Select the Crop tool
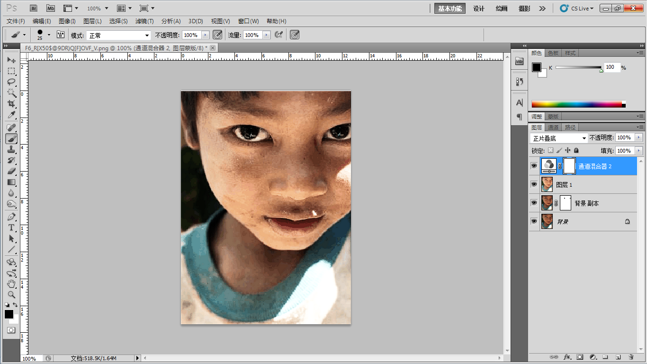 11,104
